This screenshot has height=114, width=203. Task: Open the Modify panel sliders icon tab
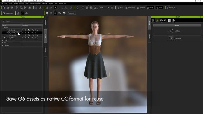click(153, 20)
